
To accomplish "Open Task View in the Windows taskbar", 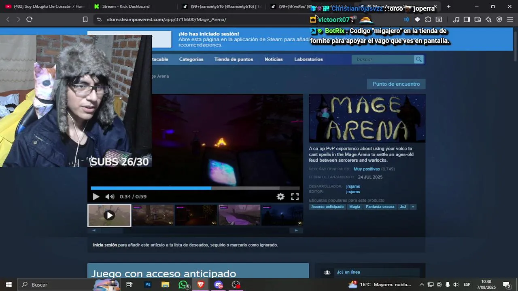I will pos(129,285).
